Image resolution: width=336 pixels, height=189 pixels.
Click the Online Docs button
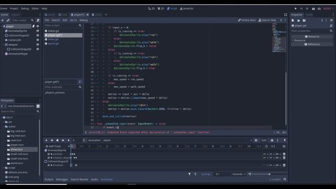(247, 20)
